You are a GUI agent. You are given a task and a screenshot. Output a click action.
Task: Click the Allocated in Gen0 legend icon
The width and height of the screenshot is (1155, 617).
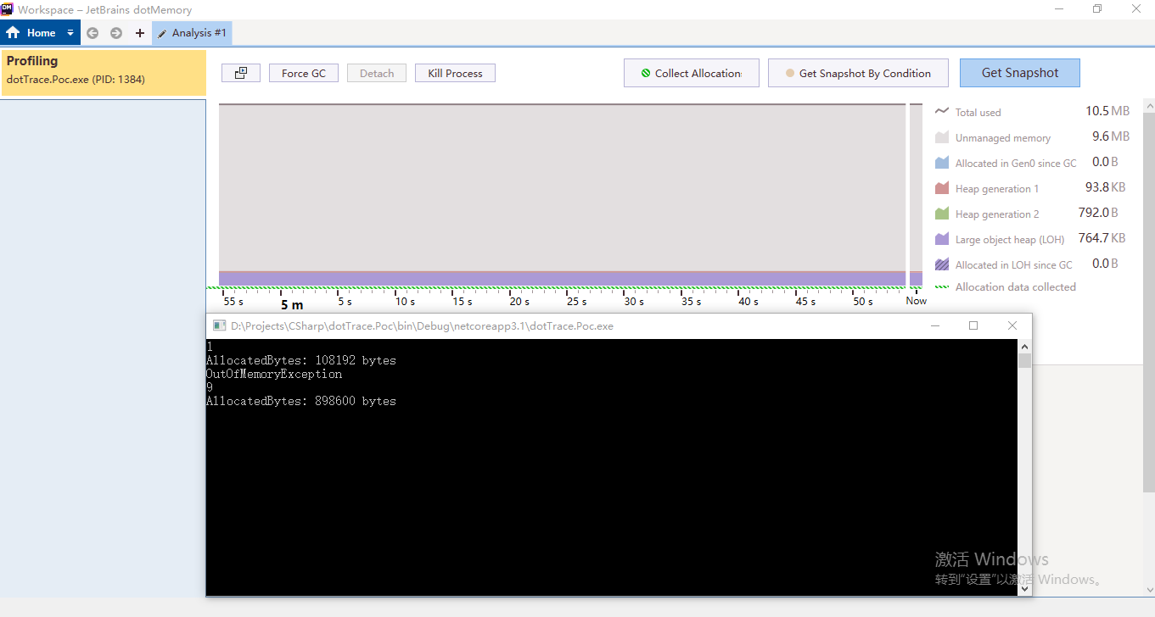pos(942,162)
